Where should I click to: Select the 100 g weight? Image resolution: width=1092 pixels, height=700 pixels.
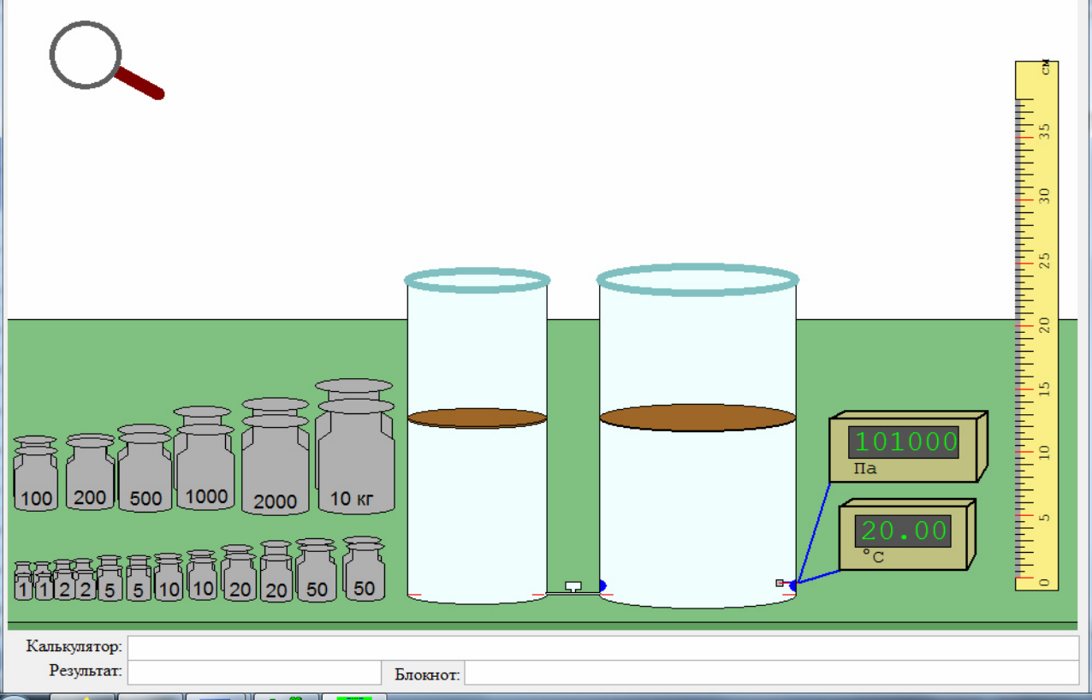tap(36, 474)
